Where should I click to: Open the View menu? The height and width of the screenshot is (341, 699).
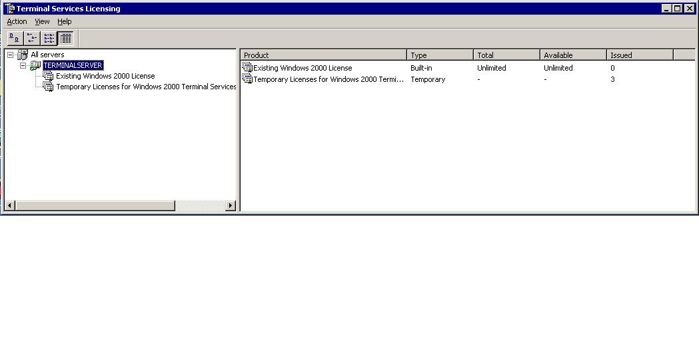(x=43, y=21)
